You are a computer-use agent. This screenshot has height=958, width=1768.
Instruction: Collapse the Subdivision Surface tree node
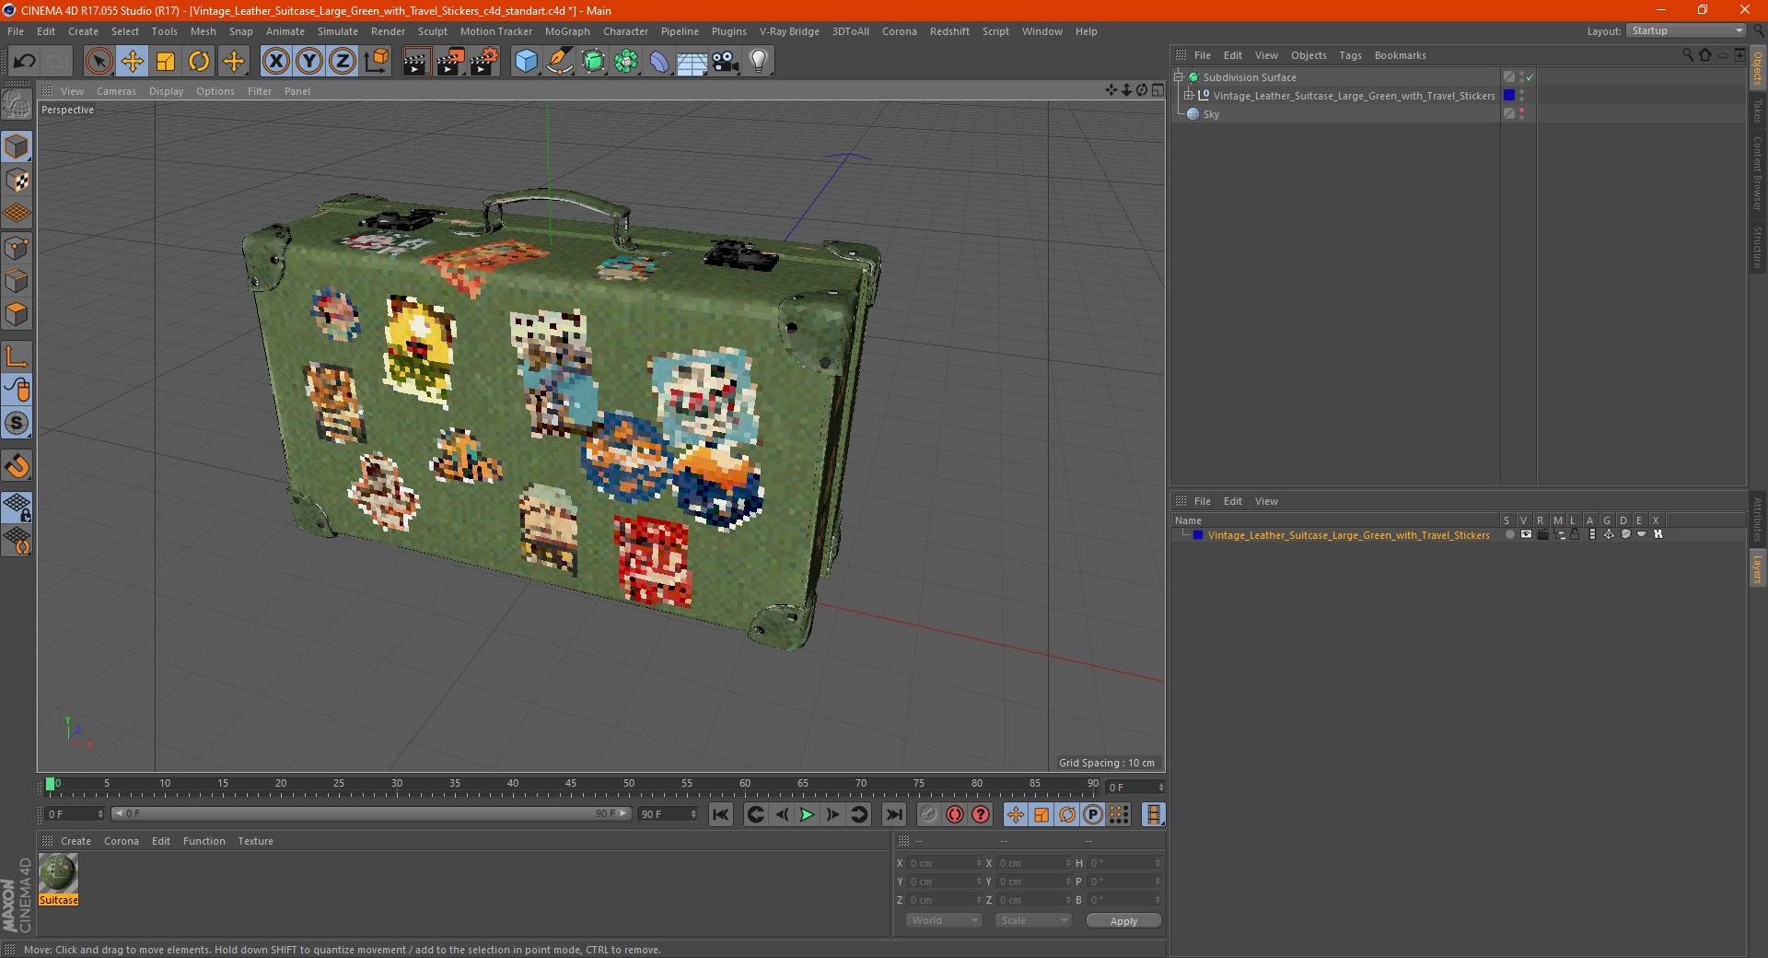coord(1178,77)
